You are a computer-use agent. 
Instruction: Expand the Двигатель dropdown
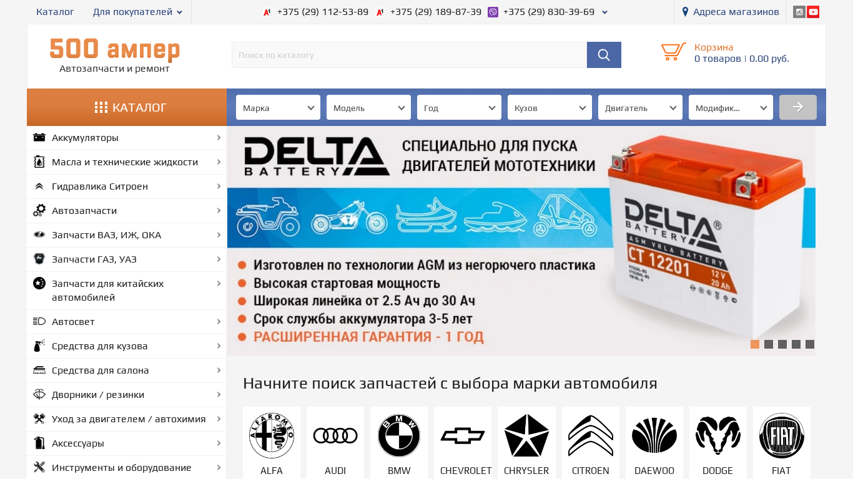(x=640, y=107)
